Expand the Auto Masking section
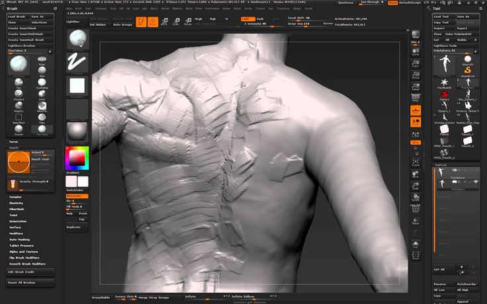487x304 pixels. pyautogui.click(x=19, y=239)
